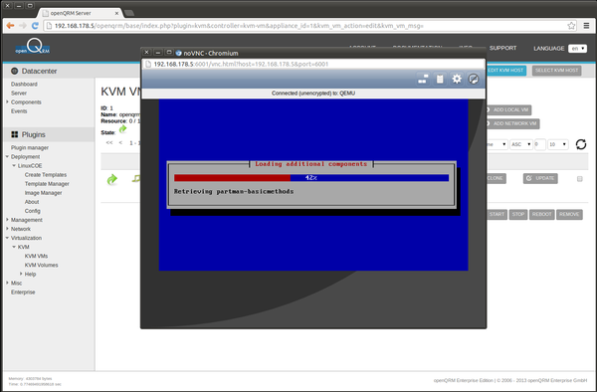This screenshot has width=597, height=392.
Task: Open the noVNC settings gear icon
Action: pos(457,80)
